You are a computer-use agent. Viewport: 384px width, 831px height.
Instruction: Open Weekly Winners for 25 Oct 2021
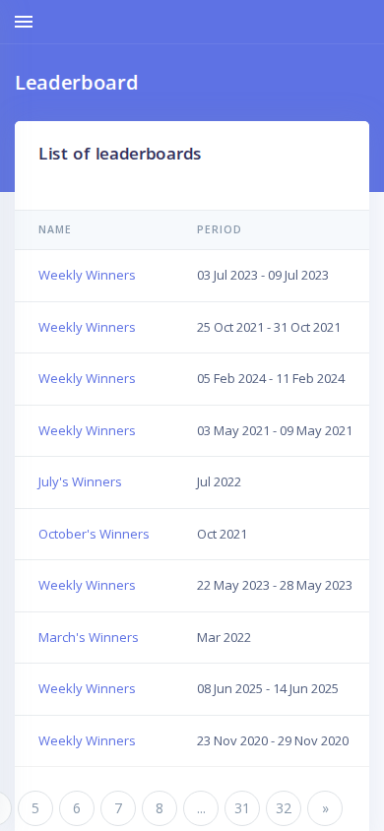tap(87, 327)
